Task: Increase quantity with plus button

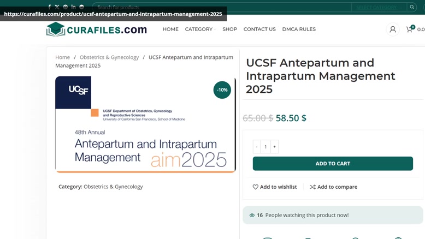Action: (275, 146)
